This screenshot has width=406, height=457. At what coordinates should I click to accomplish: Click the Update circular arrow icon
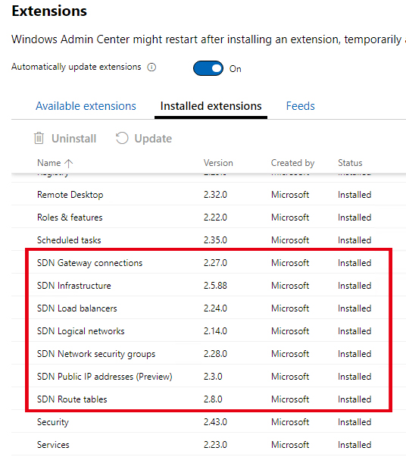point(122,138)
